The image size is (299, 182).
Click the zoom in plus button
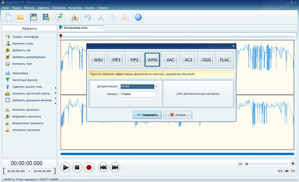293,163
